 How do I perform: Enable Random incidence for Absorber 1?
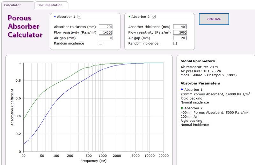[x=101, y=44]
